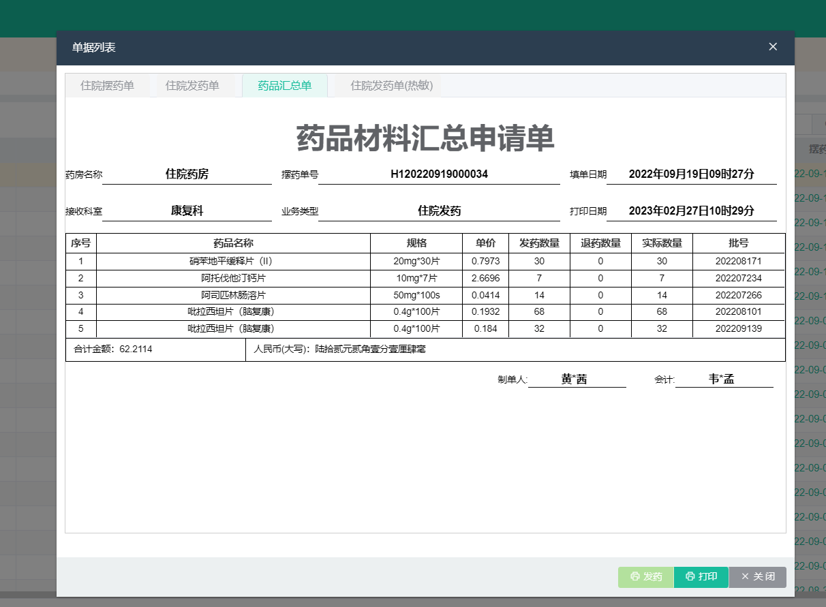
Task: Click batch number 202209139
Action: 739,328
